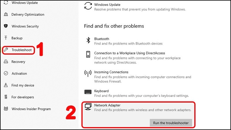
Task: Click the For developers icon
Action: 6,97
